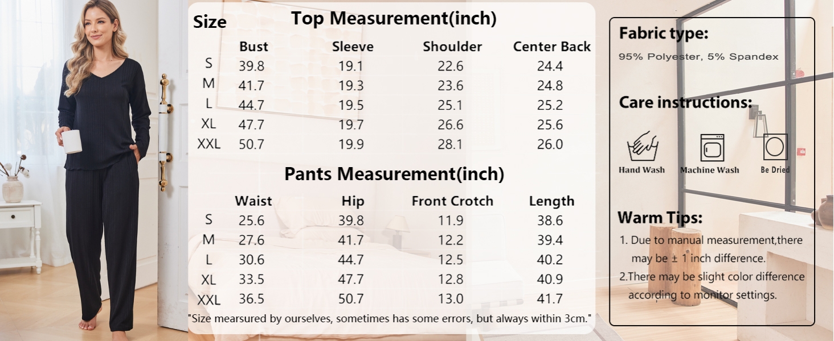
Task: Click the Waist column header
Action: pos(254,201)
